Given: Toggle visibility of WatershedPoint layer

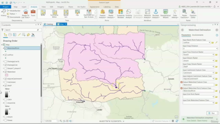Looking at the screenshot, I should coord(5,48).
